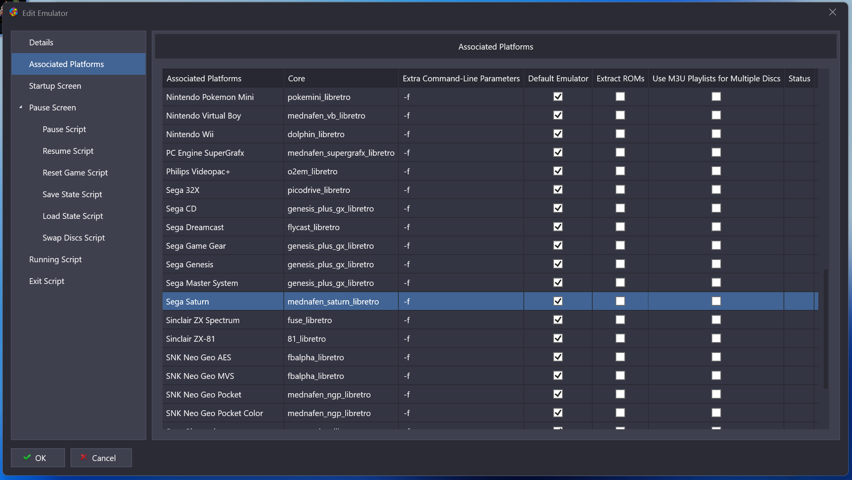The width and height of the screenshot is (852, 480).
Task: Edit the dolphin_libretro core cell
Action: point(341,134)
